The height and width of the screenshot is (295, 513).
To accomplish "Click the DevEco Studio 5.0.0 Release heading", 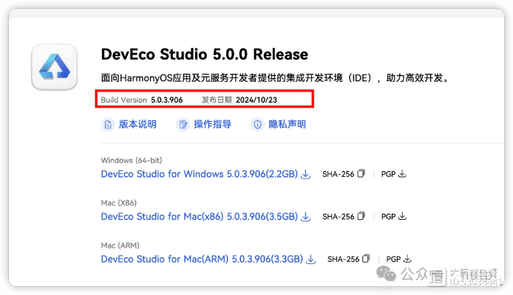I will coord(204,55).
